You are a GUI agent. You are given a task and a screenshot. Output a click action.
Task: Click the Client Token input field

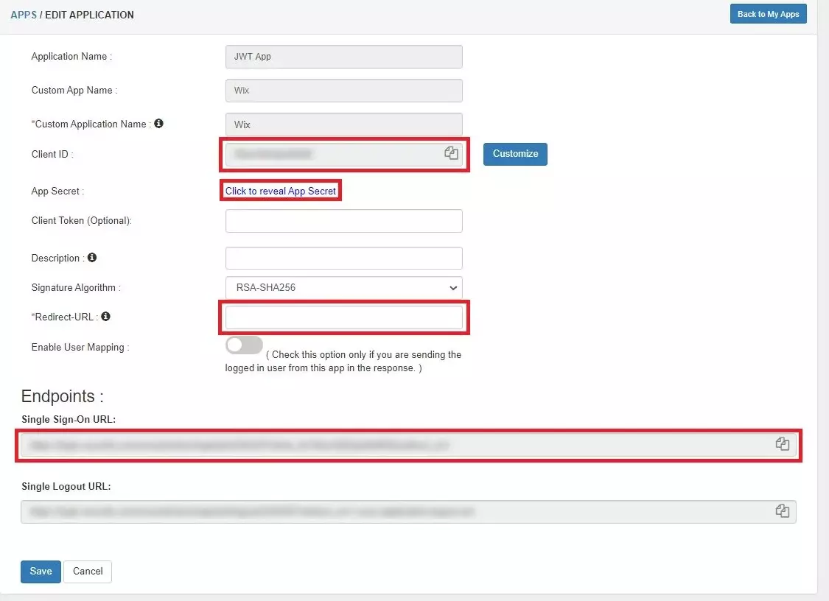[343, 220]
